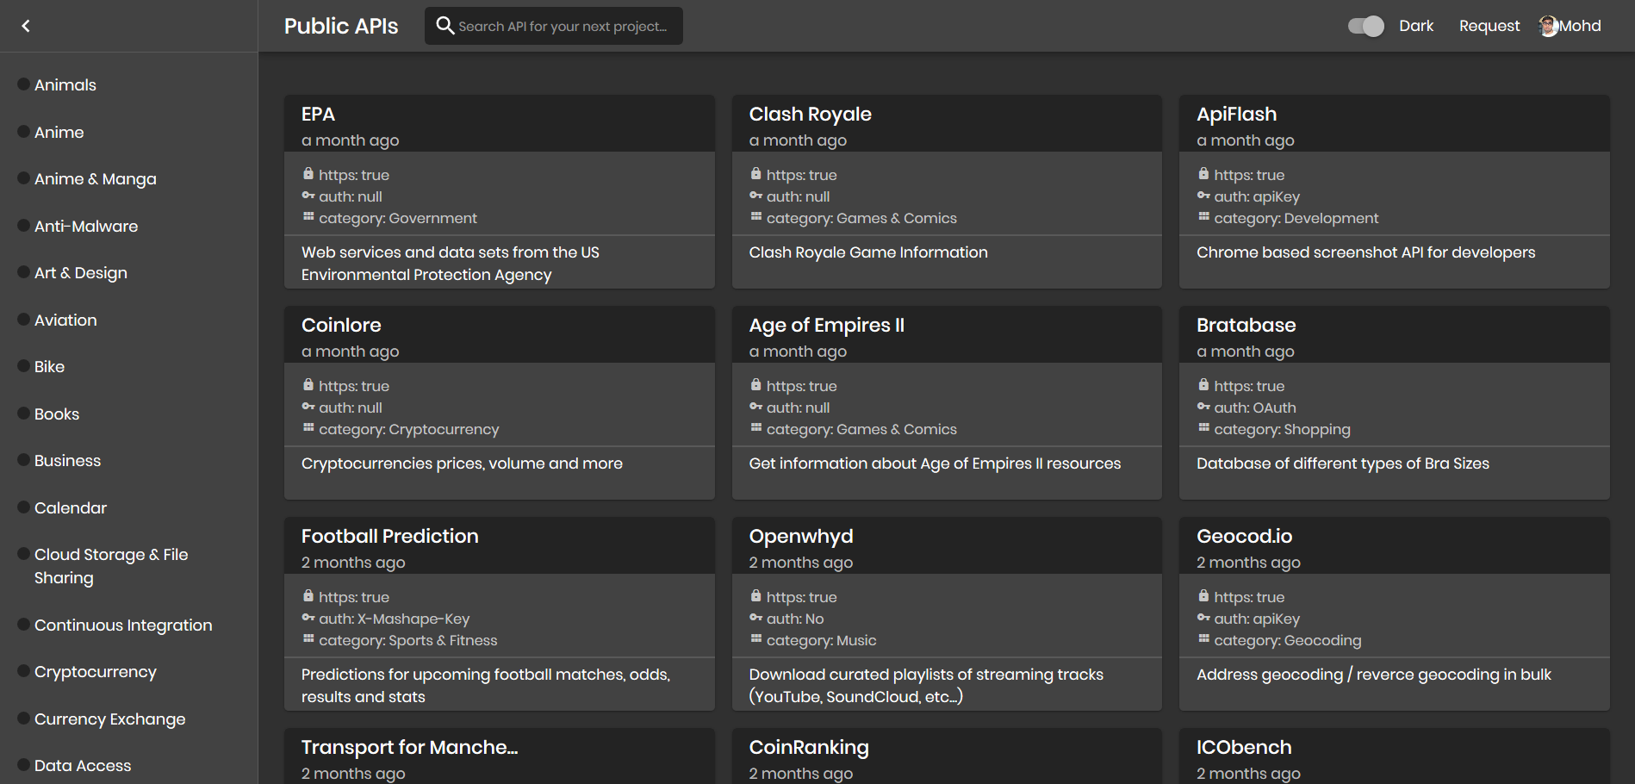Viewport: 1635px width, 784px height.
Task: Click the https lock icon on Bratabase card
Action: click(x=1203, y=385)
